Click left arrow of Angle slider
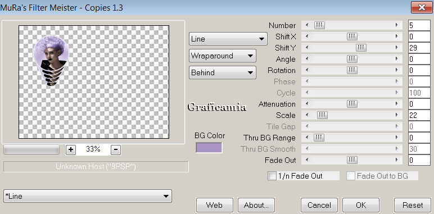This screenshot has height=214, width=434. (307, 59)
